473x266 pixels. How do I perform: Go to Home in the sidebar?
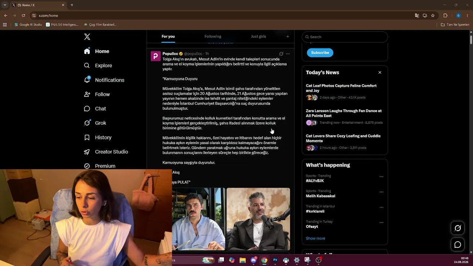(x=97, y=51)
